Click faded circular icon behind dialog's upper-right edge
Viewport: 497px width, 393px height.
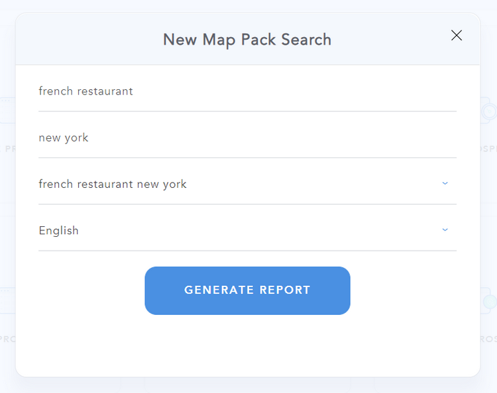(489, 111)
